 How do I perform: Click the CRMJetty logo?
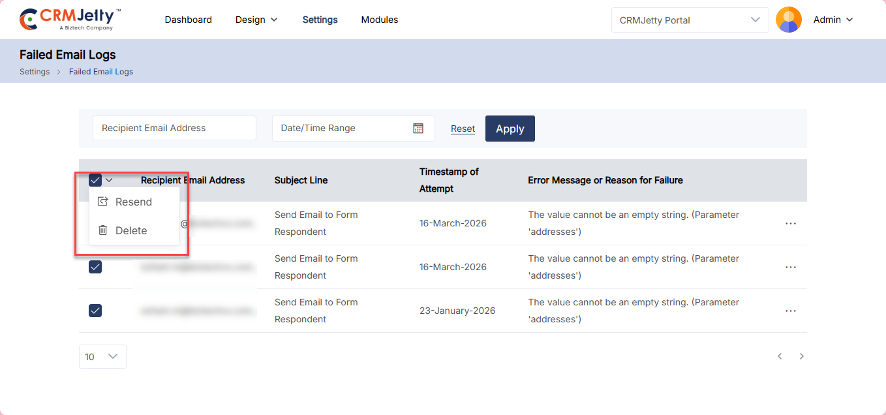[70, 20]
